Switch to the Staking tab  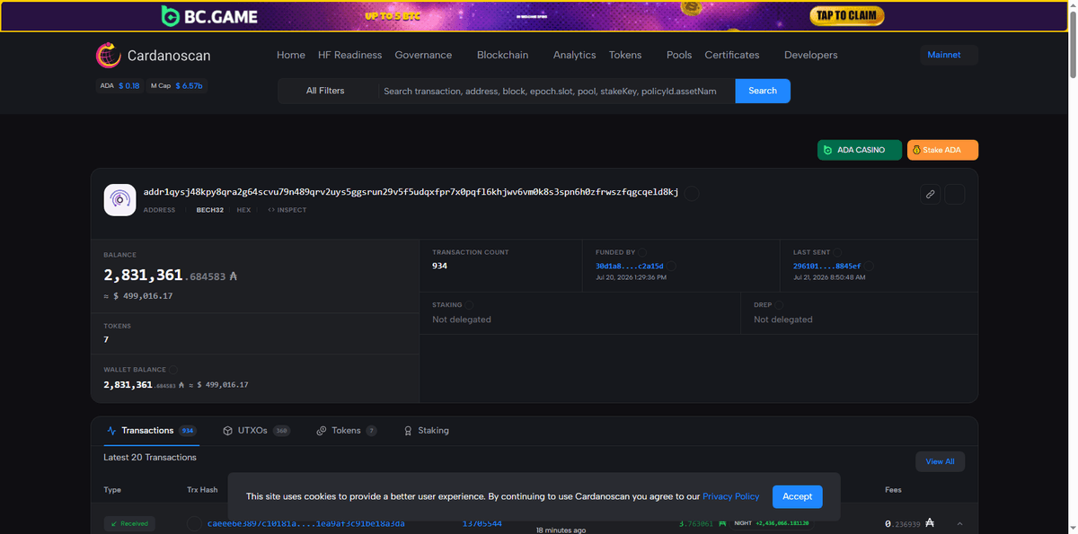pos(426,431)
